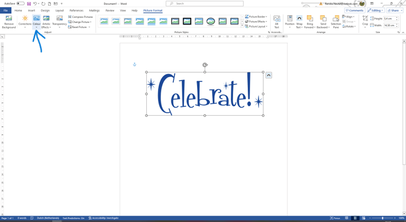This screenshot has height=222, width=406.
Task: Open the References tab
Action: [x=76, y=10]
